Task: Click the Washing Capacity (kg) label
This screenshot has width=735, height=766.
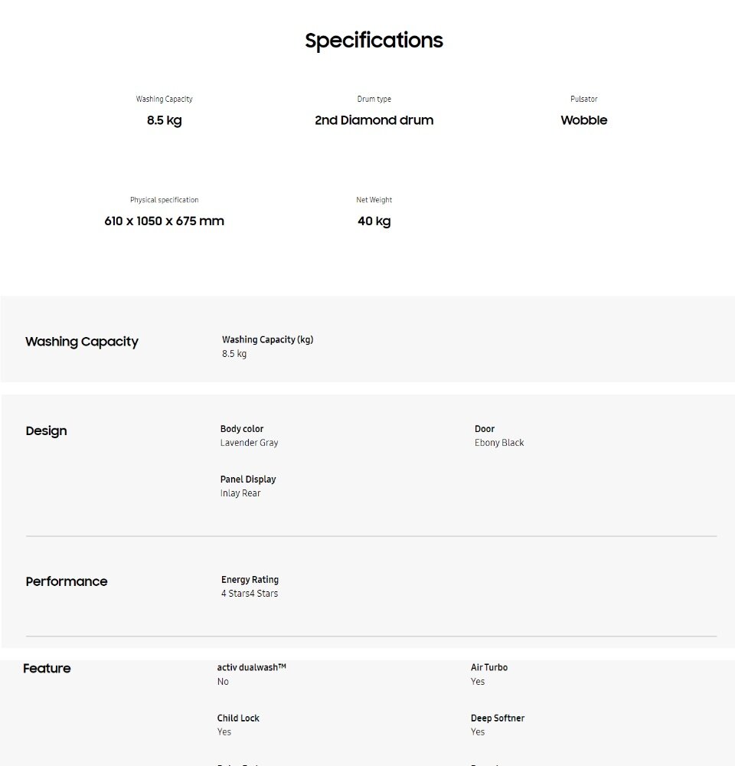Action: 268,339
